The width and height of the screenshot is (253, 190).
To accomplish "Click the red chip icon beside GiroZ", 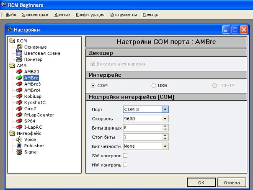I will [19, 109].
